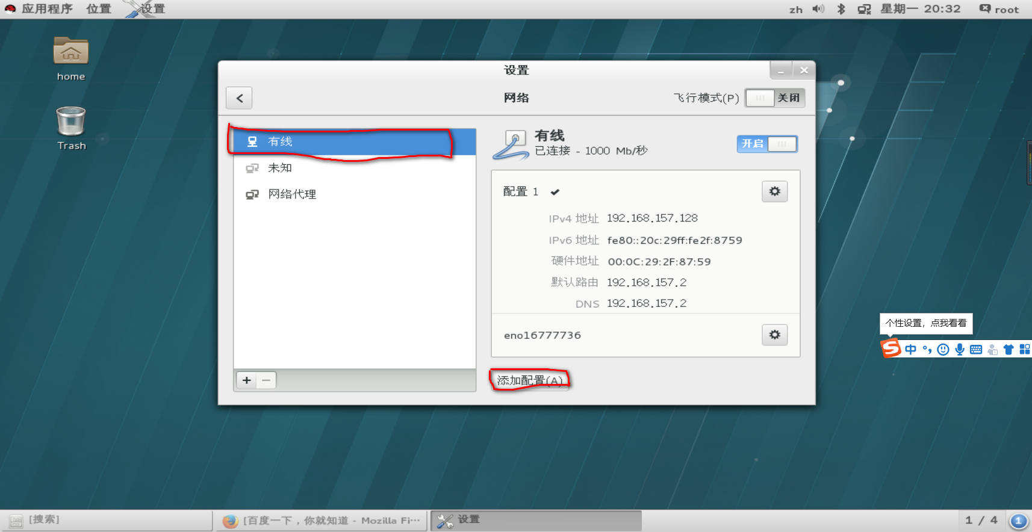1032x532 pixels.
Task: Open the Trash desktop icon
Action: [71, 128]
